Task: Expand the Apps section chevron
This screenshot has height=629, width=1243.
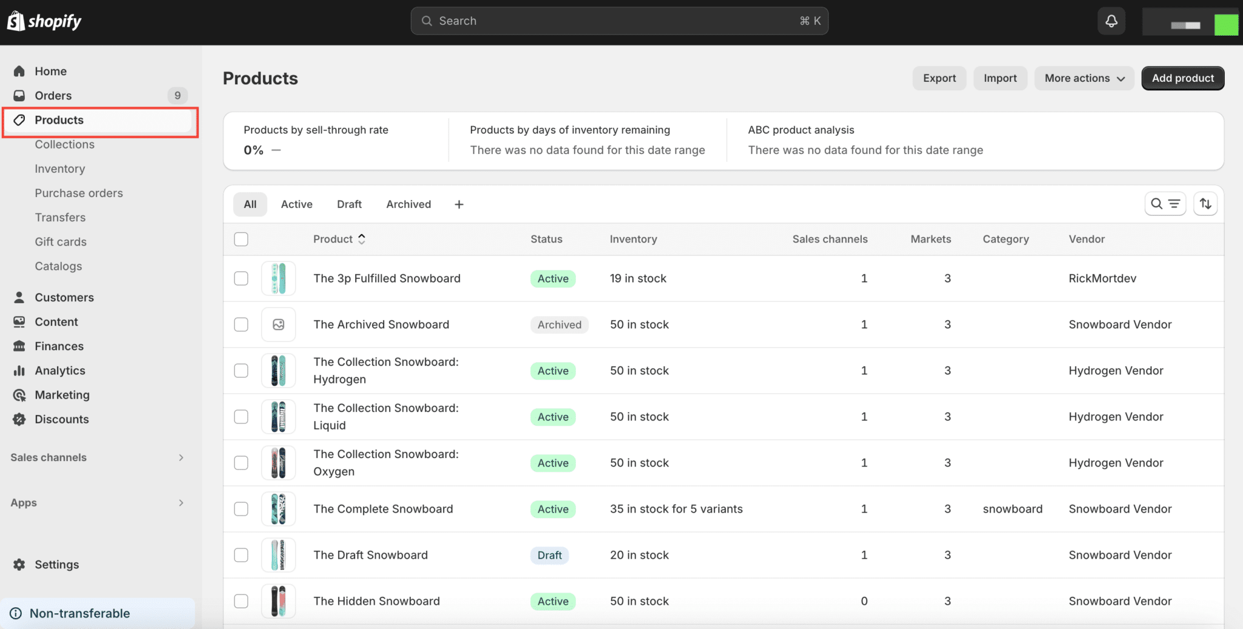Action: (181, 503)
